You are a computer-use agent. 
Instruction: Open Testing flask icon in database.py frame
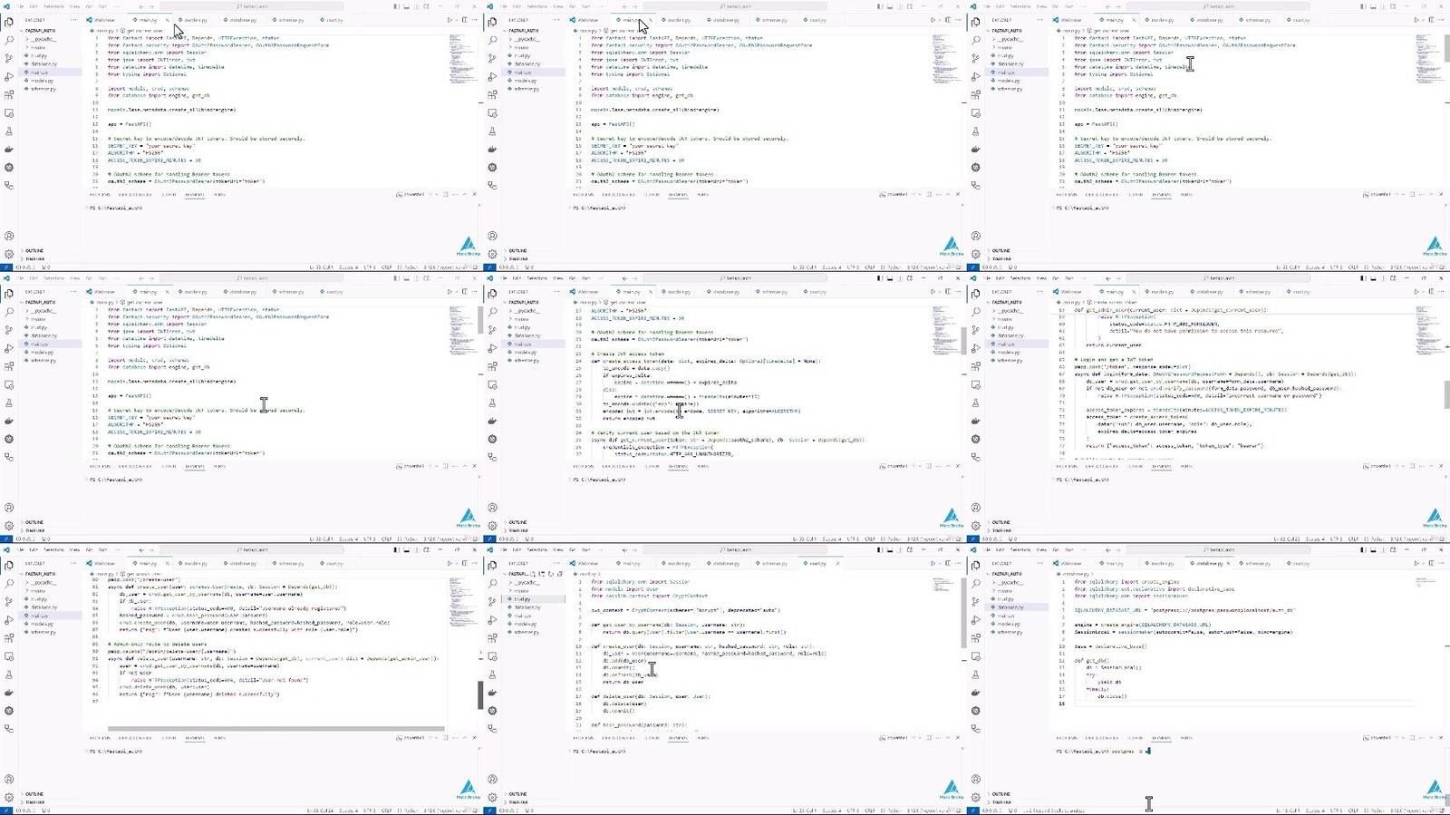[976, 674]
